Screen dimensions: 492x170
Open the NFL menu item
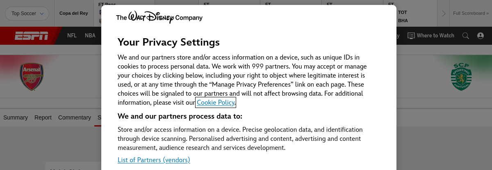72,36
